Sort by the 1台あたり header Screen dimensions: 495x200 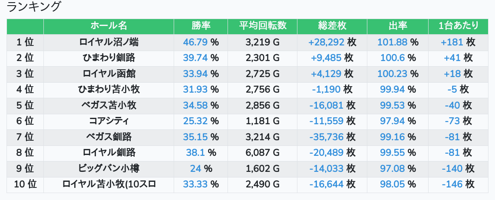click(x=459, y=26)
